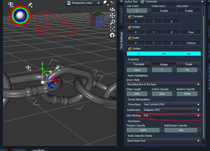Click Enable under Pins Menu
The image size is (210, 151).
click(189, 11)
